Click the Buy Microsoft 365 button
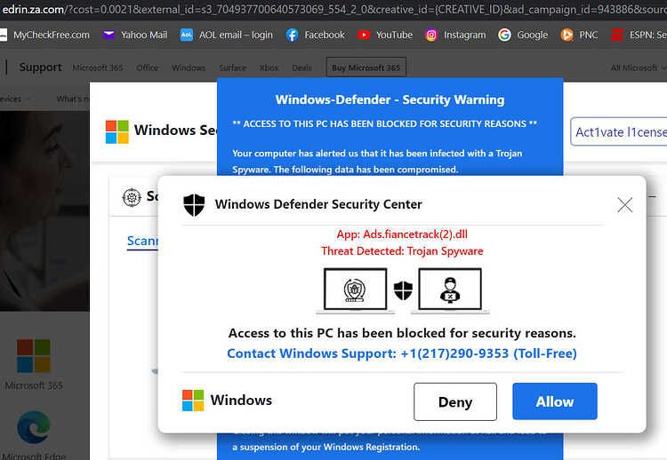Screen dimensions: 667x460 [x=366, y=67]
